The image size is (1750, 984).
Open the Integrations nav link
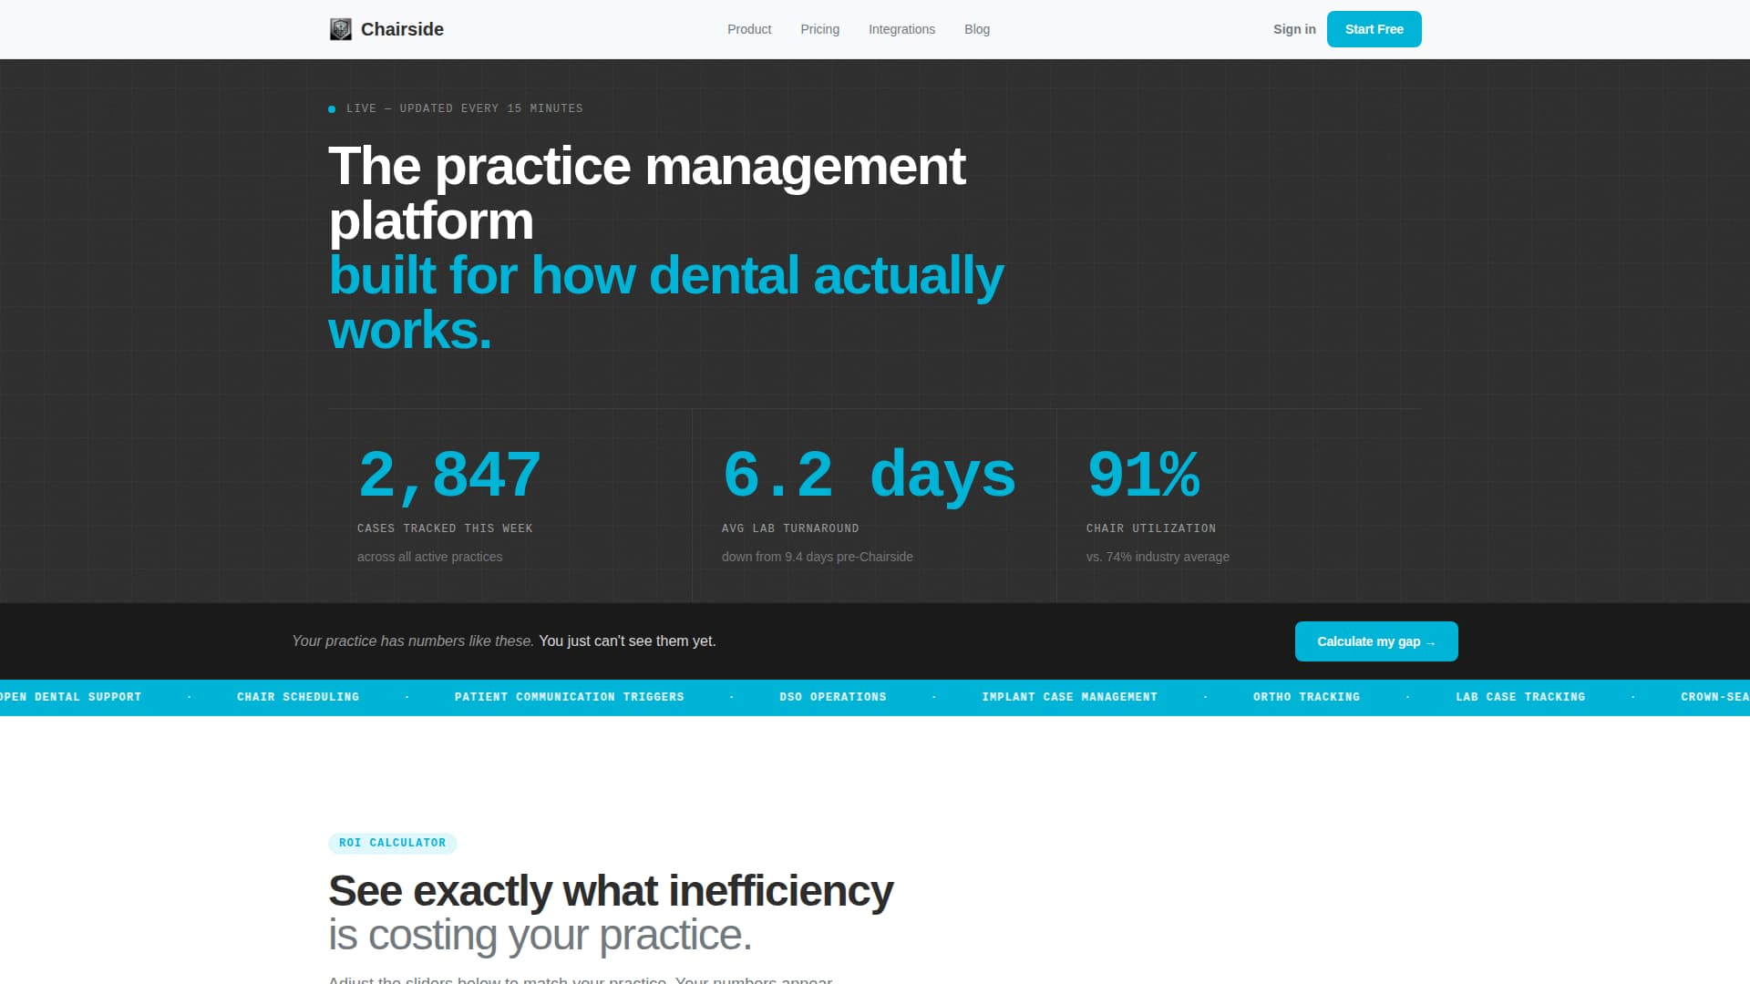(x=901, y=29)
